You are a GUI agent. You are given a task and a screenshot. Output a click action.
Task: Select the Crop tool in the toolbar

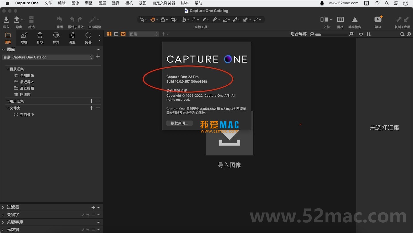(x=173, y=19)
